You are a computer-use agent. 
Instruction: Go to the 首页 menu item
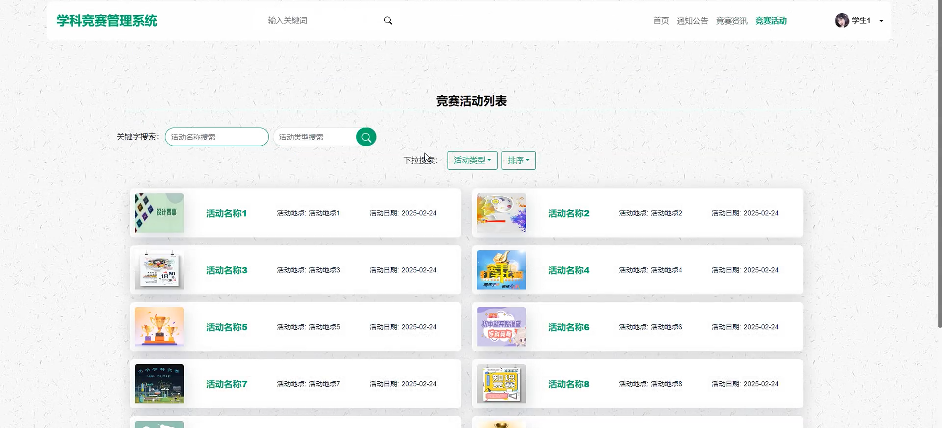(x=661, y=21)
